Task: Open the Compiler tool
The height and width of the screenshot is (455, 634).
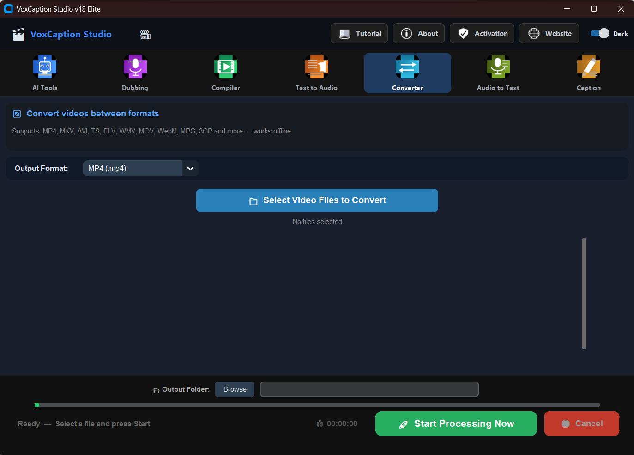Action: tap(225, 73)
